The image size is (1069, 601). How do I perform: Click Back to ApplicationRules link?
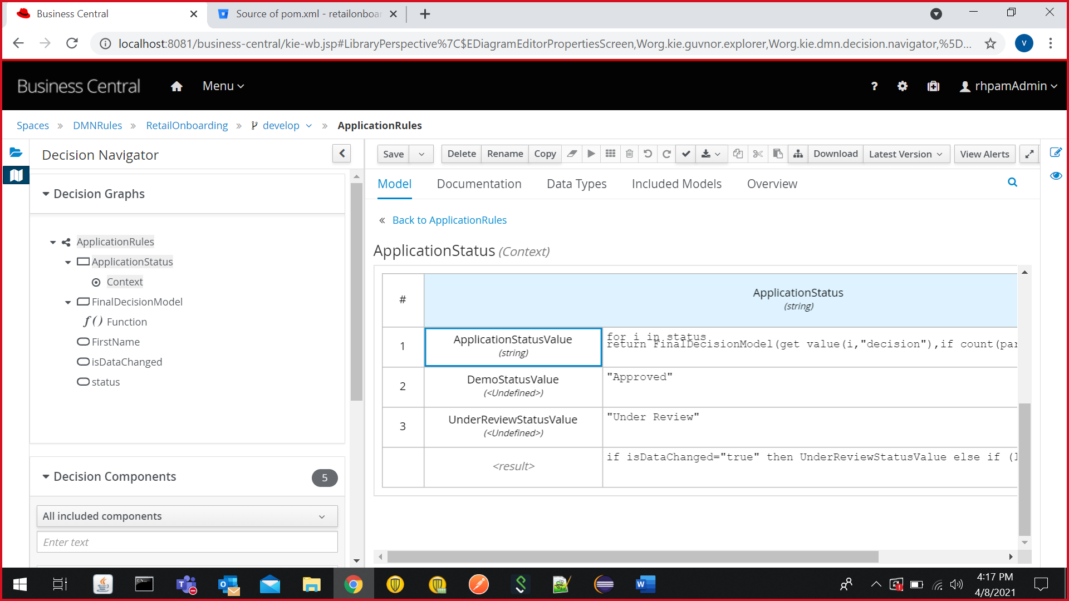coord(449,220)
